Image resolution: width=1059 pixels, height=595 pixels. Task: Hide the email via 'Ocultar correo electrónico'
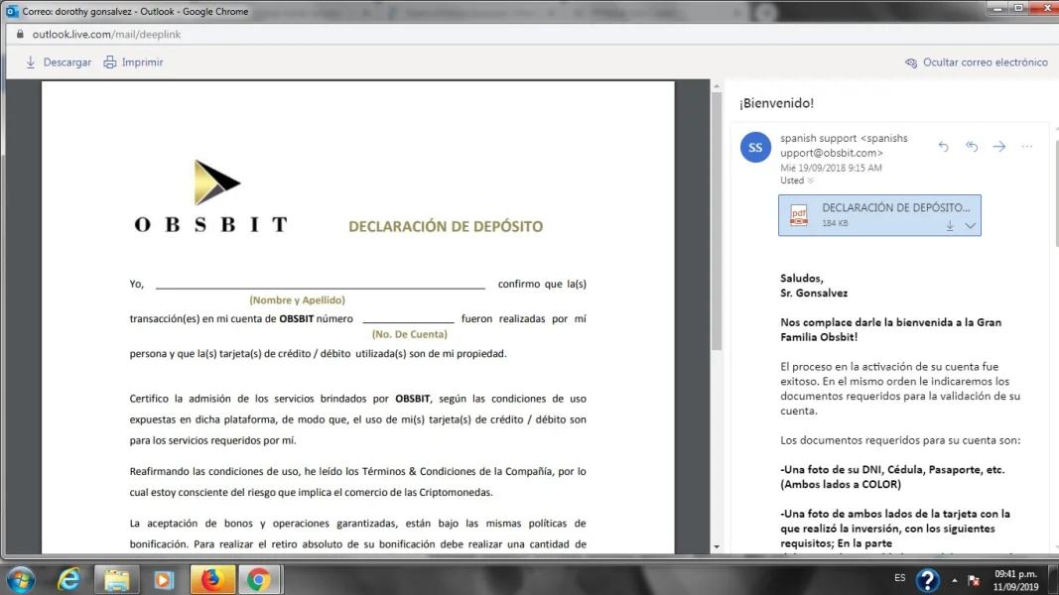(976, 62)
